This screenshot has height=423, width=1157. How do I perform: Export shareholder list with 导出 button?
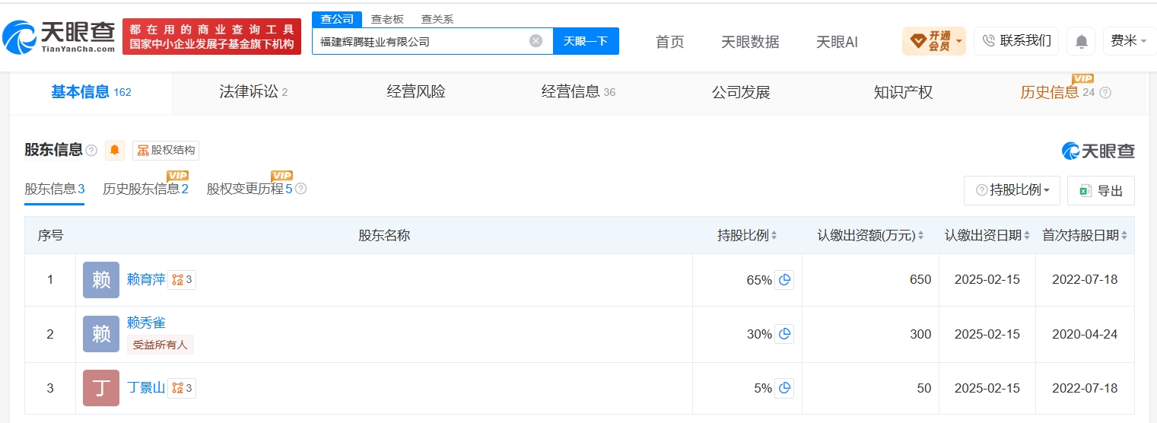click(1101, 190)
